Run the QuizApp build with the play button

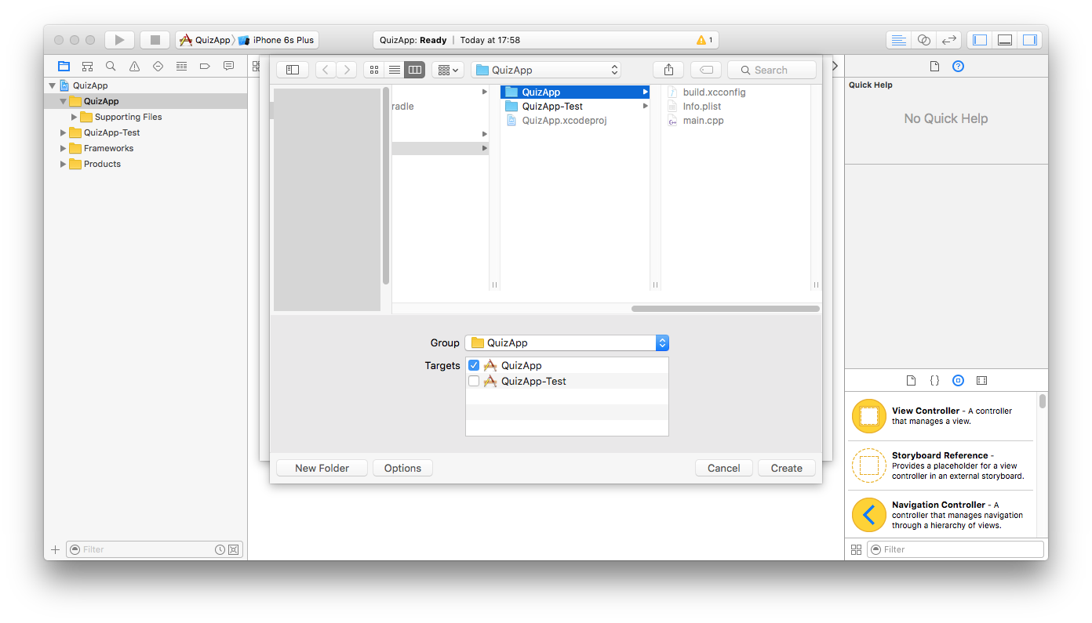point(119,40)
